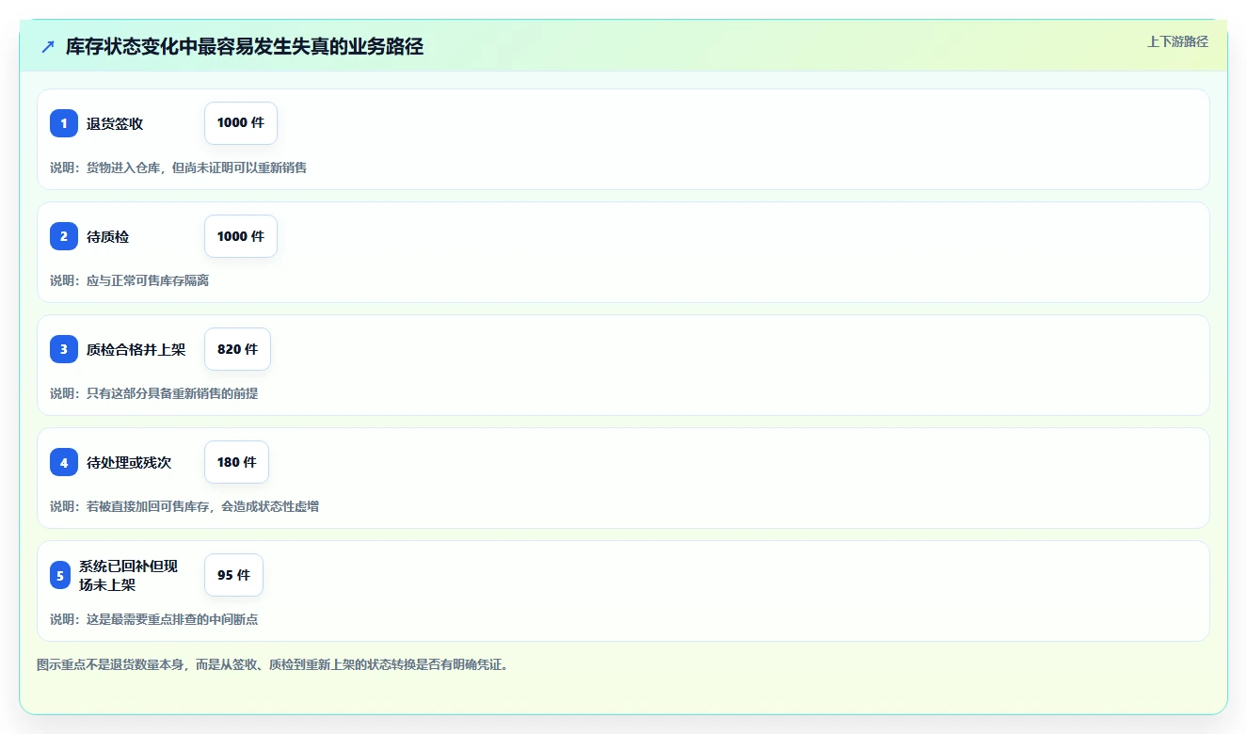The height and width of the screenshot is (734, 1247).
Task: Click the 820 件 quantity chip
Action: click(x=237, y=349)
